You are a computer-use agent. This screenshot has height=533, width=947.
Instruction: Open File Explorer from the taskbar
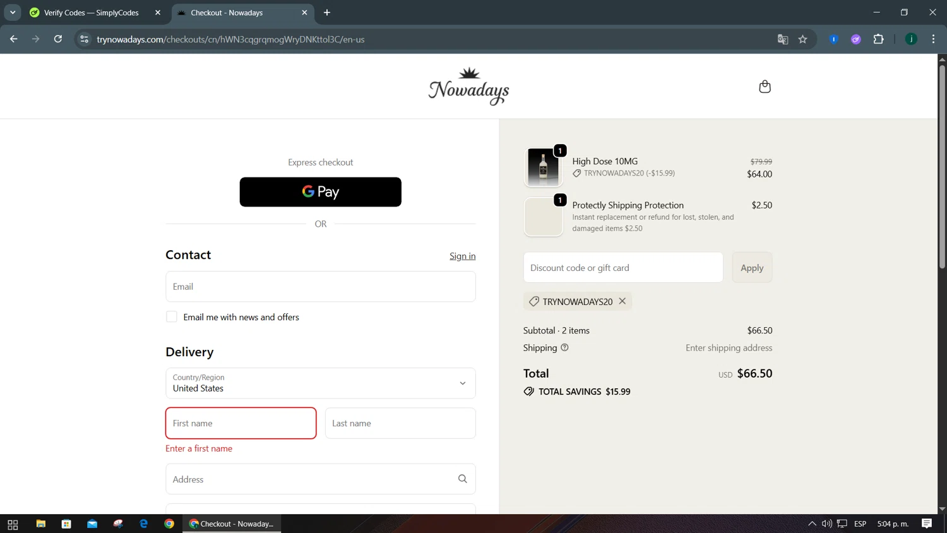(40, 524)
